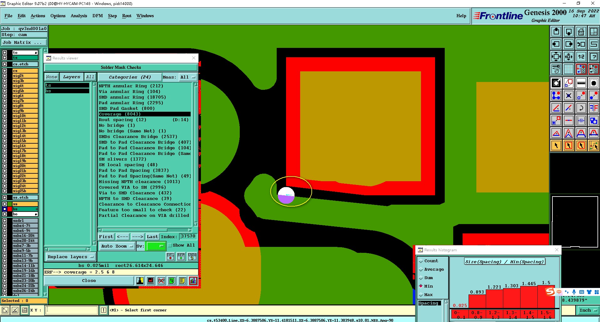Click layers list scroll-up arrow in viewer
Screen dimensions: 600x322
pos(94,84)
